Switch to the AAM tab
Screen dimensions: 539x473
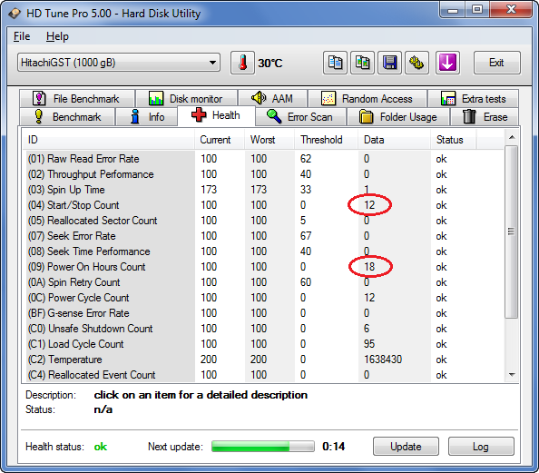(x=272, y=99)
